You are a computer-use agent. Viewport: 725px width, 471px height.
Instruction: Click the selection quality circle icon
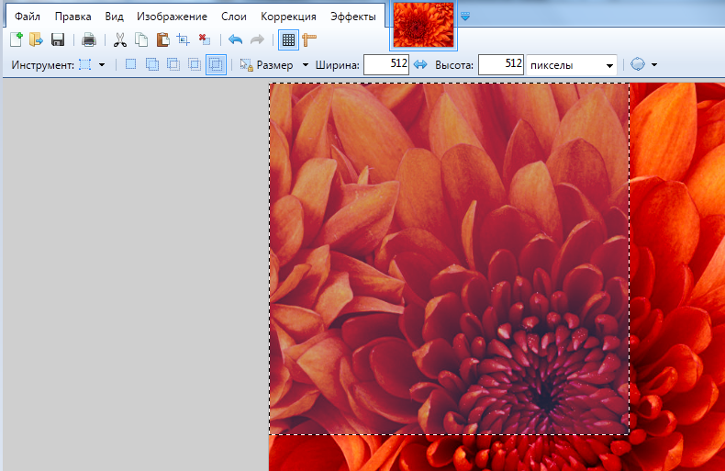[638, 64]
